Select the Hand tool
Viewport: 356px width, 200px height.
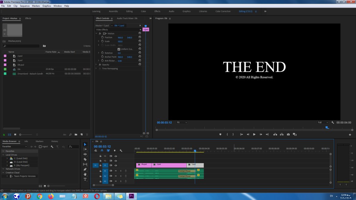tap(85, 174)
